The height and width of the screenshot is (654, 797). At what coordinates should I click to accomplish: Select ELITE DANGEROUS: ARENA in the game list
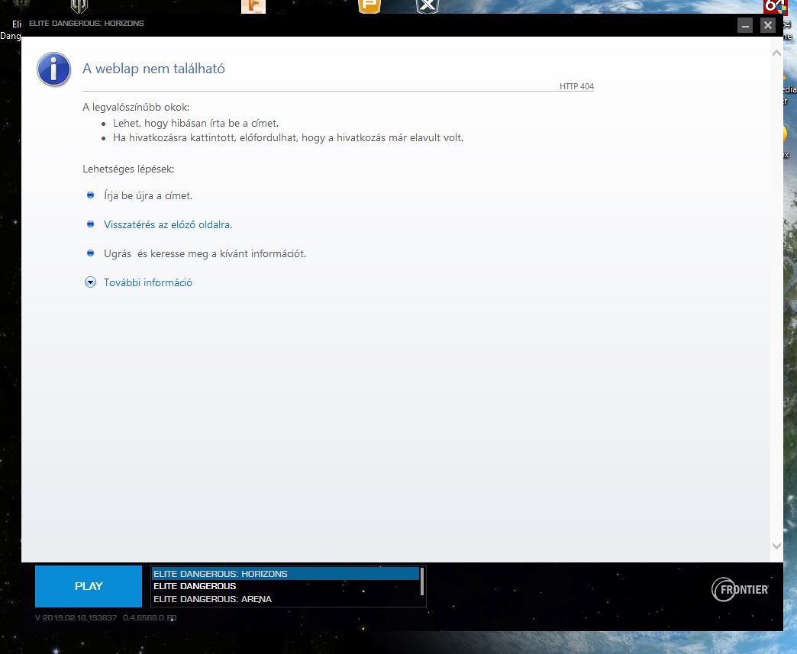286,599
